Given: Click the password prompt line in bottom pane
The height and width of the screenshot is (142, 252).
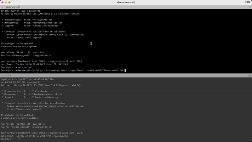Looking at the screenshot, I should pos(20,82).
